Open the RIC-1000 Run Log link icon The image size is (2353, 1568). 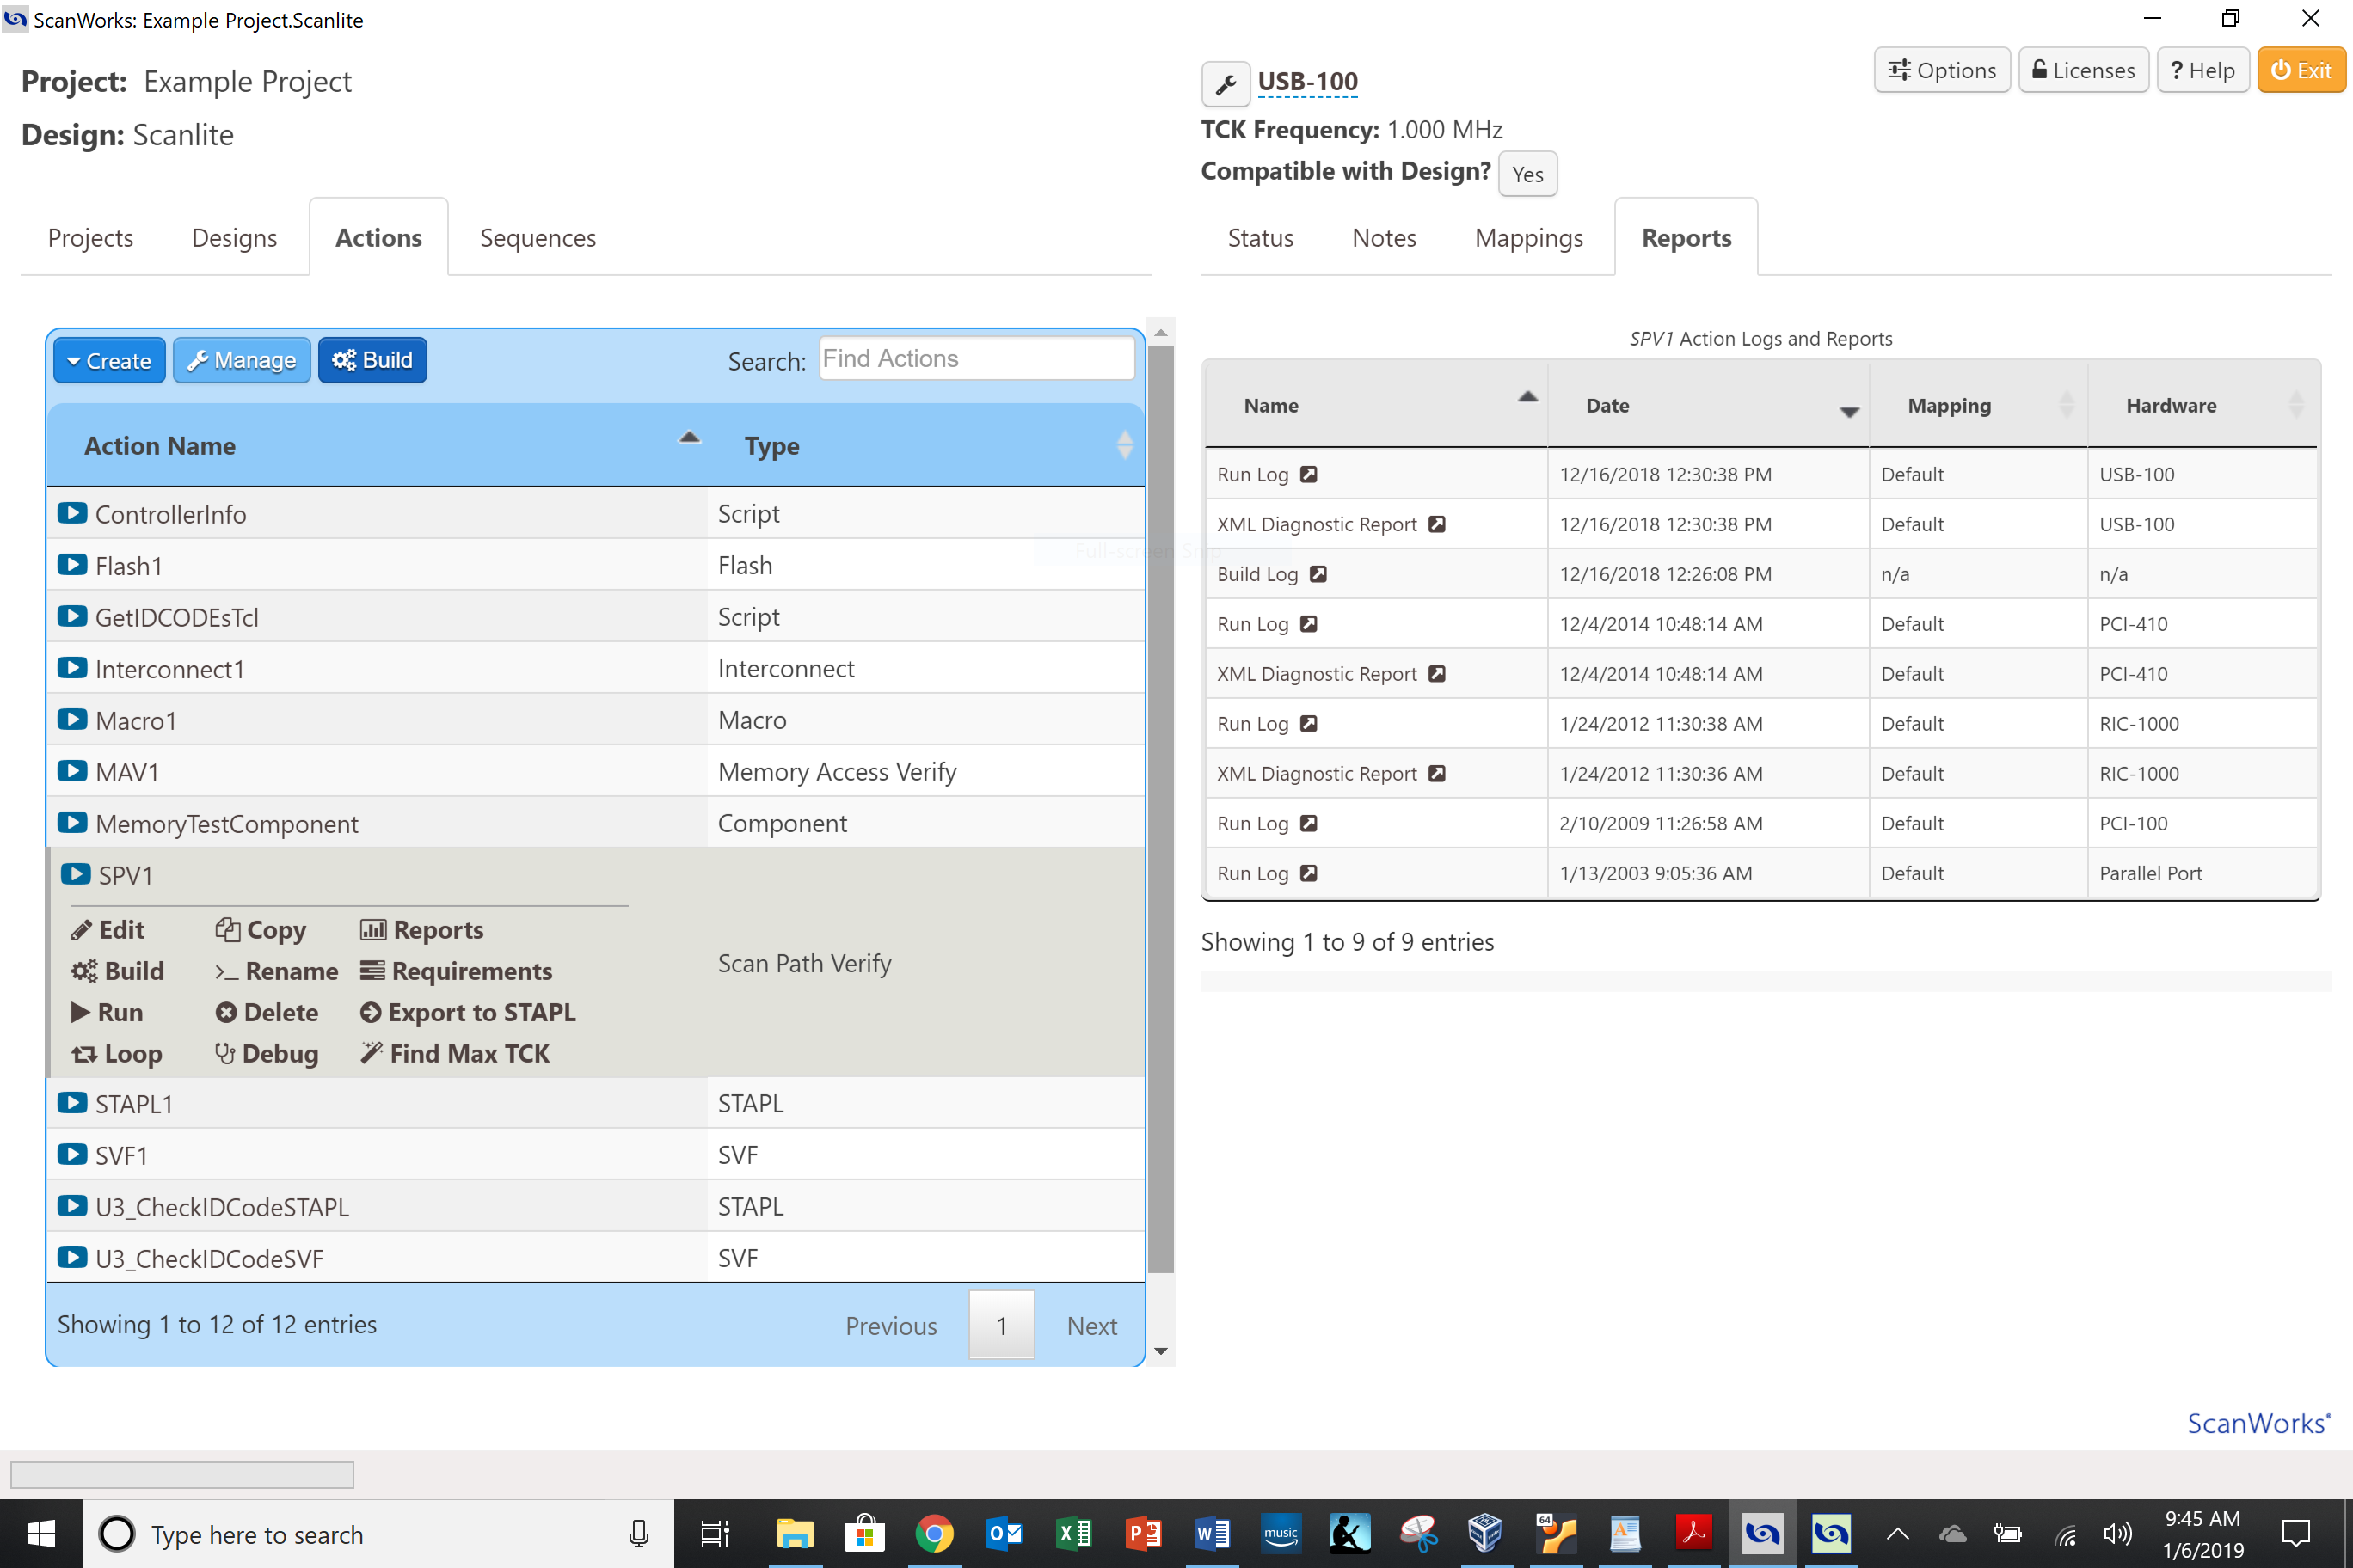[x=1309, y=724]
